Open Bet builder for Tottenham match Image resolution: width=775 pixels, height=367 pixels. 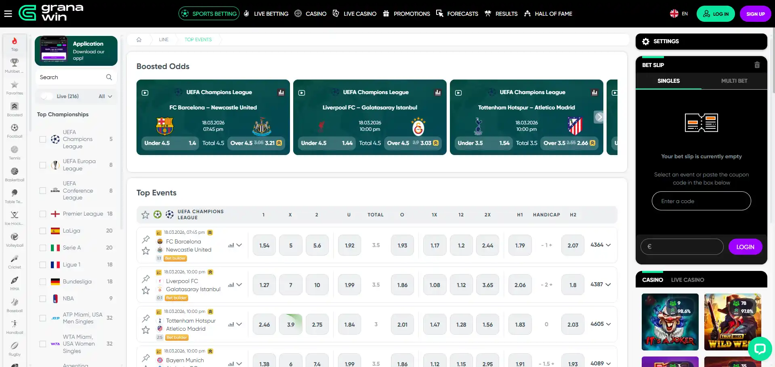[177, 338]
